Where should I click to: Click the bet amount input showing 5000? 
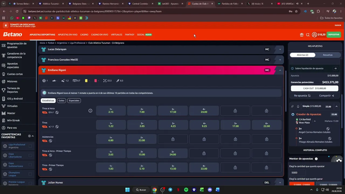[298, 172]
